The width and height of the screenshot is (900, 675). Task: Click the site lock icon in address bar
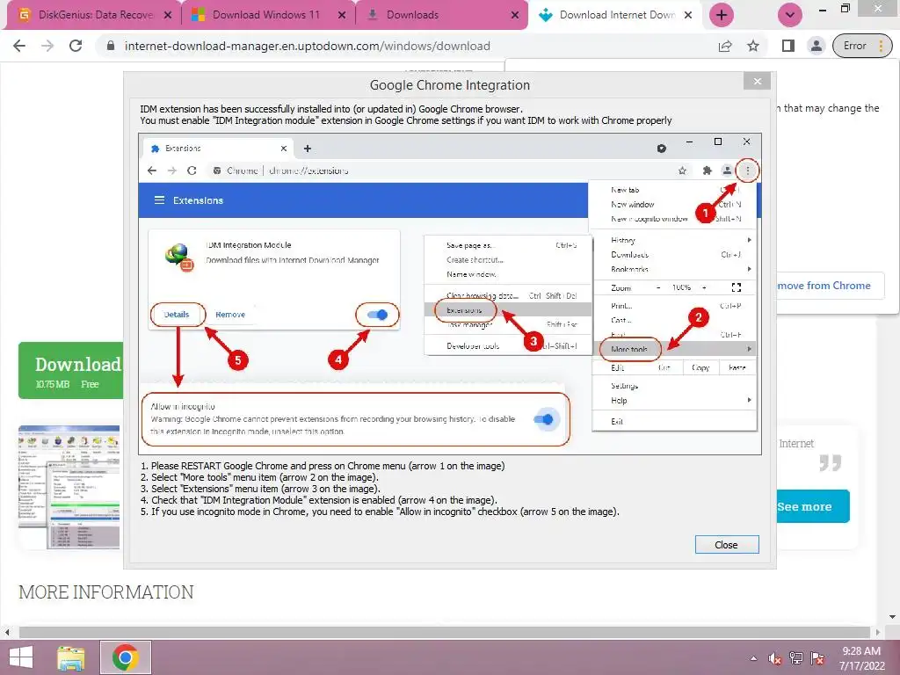(x=111, y=46)
